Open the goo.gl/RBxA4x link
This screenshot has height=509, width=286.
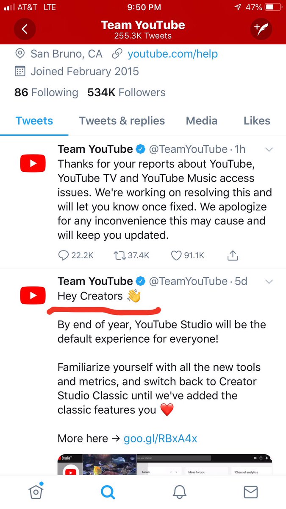[160, 439]
